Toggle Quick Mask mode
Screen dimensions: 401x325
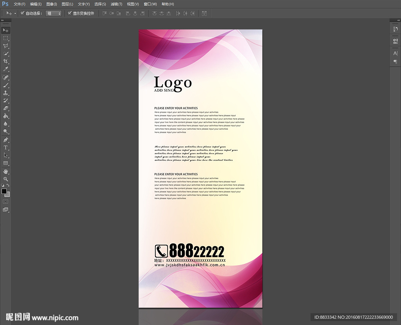point(5,202)
